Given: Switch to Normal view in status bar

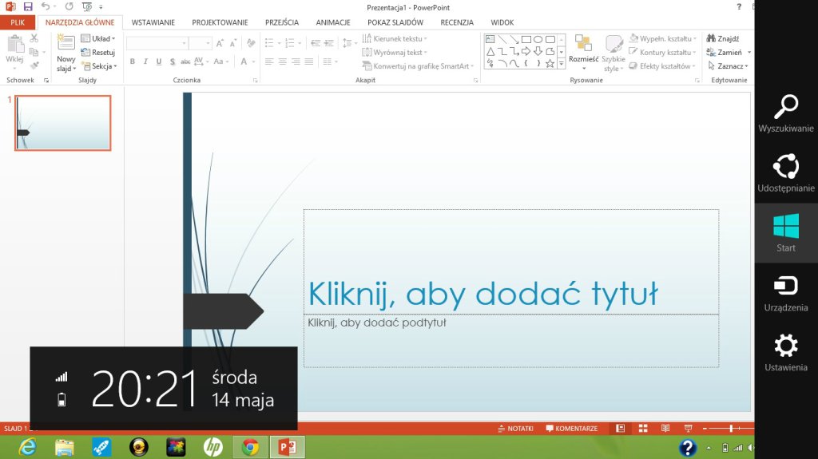Looking at the screenshot, I should click(x=620, y=429).
